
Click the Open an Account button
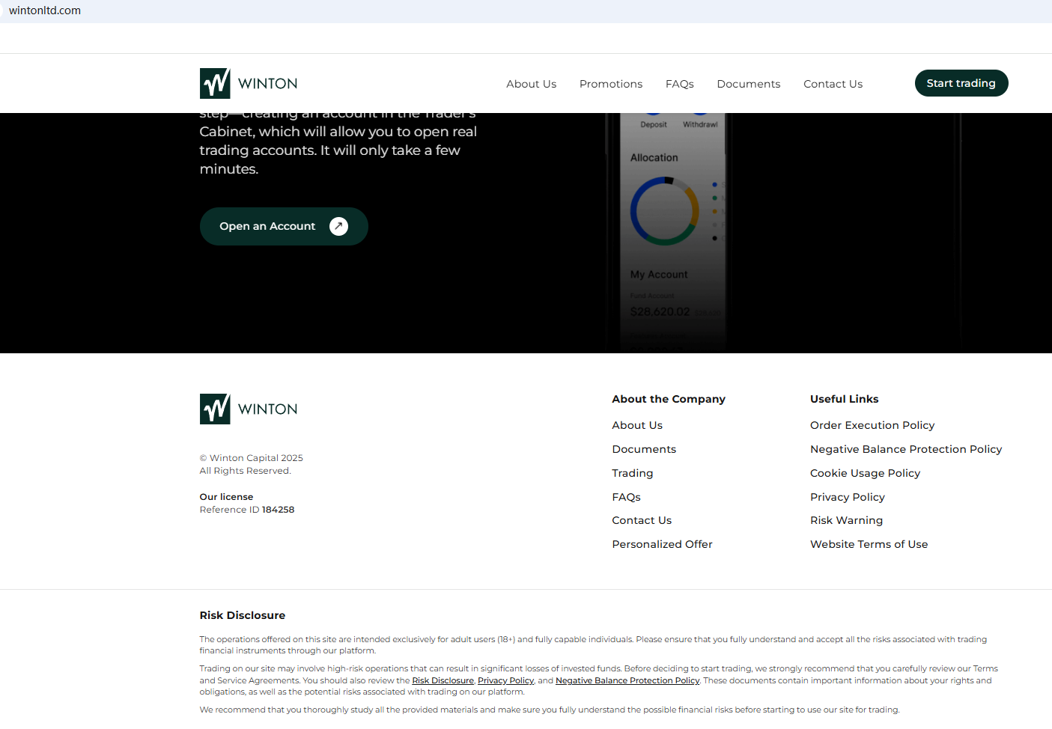click(x=267, y=227)
